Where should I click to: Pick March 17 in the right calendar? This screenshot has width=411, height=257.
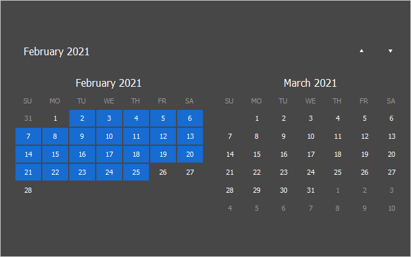(x=311, y=154)
